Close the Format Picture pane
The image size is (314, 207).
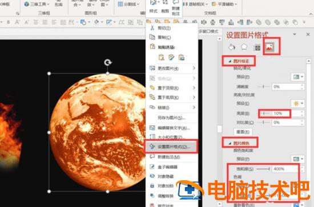pos(308,34)
